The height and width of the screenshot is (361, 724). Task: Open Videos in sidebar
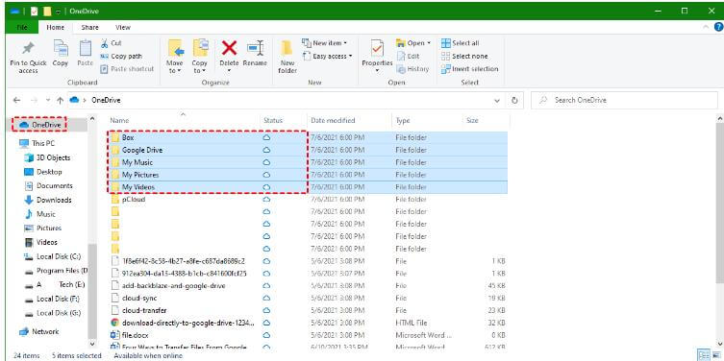pos(40,242)
